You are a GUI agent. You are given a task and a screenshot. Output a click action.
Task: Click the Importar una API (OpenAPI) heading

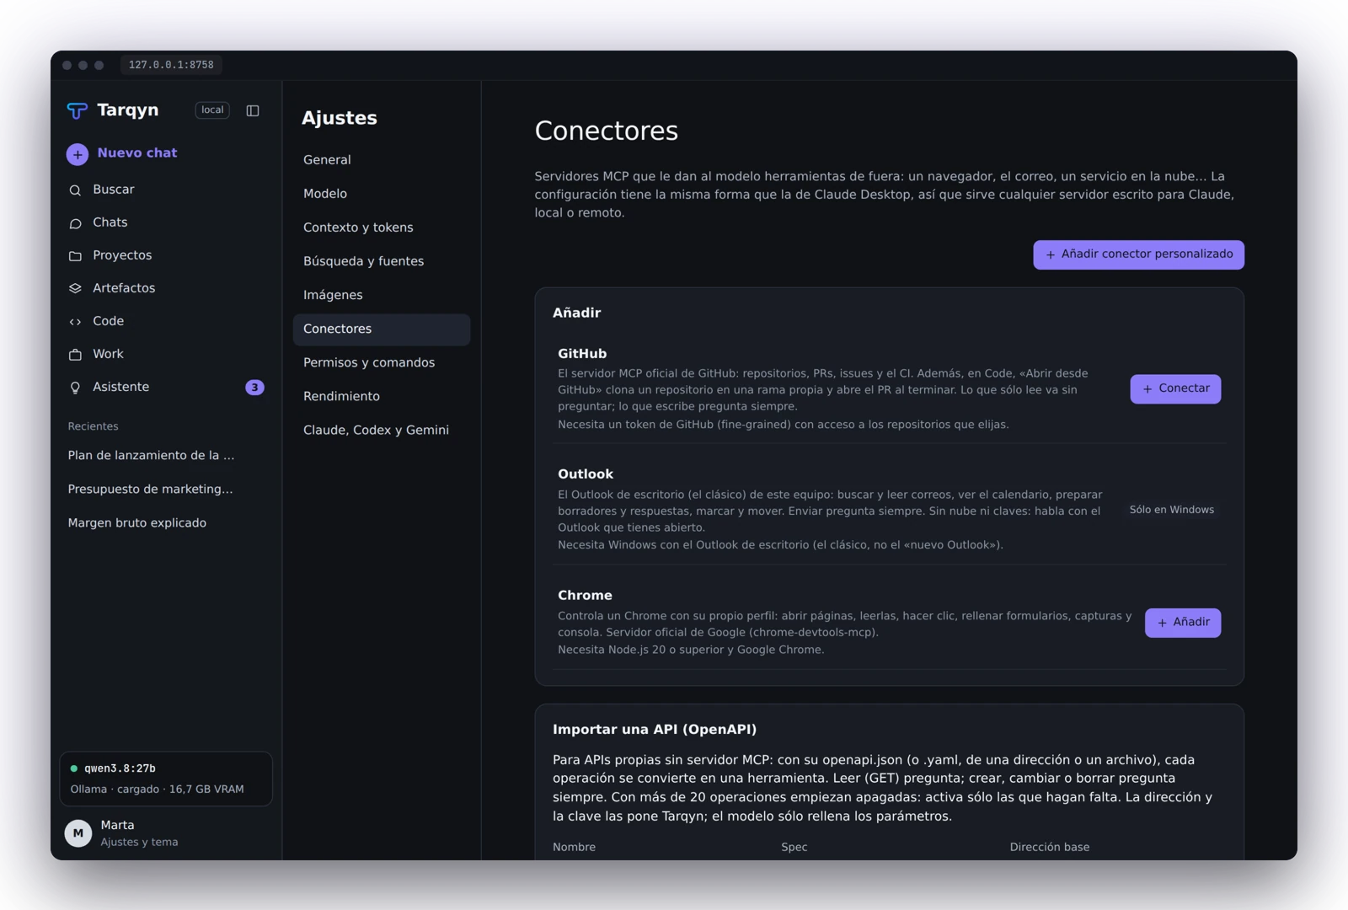[655, 730]
